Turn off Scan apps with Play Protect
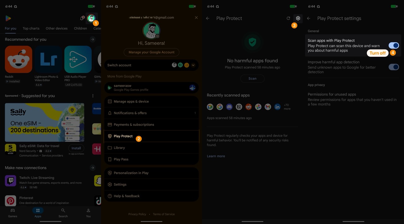Image resolution: width=404 pixels, height=224 pixels. click(394, 45)
